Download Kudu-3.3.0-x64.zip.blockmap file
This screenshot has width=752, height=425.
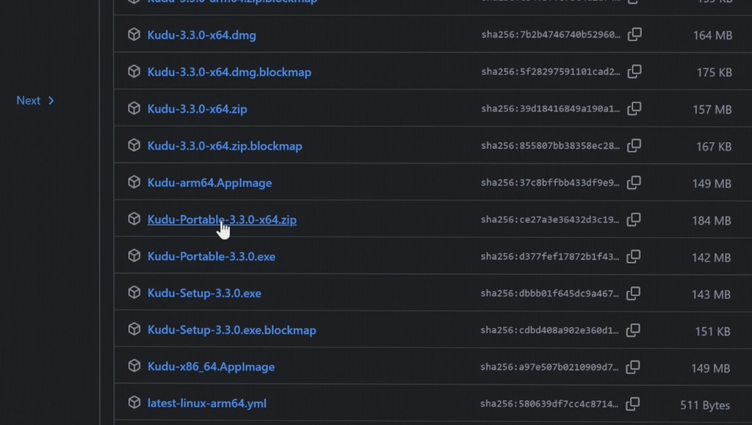[x=225, y=145]
